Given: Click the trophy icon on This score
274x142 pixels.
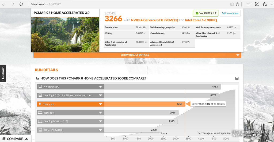Looking at the screenshot, I should tap(40, 104).
